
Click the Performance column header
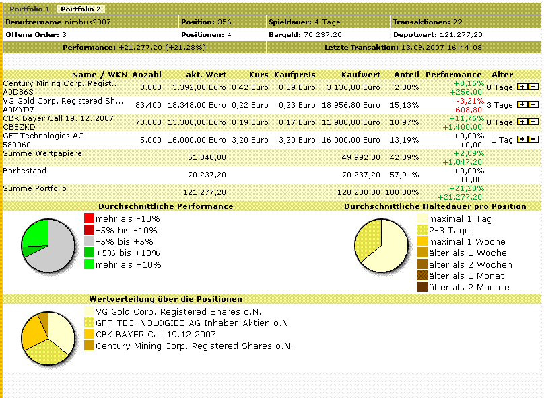pyautogui.click(x=453, y=75)
